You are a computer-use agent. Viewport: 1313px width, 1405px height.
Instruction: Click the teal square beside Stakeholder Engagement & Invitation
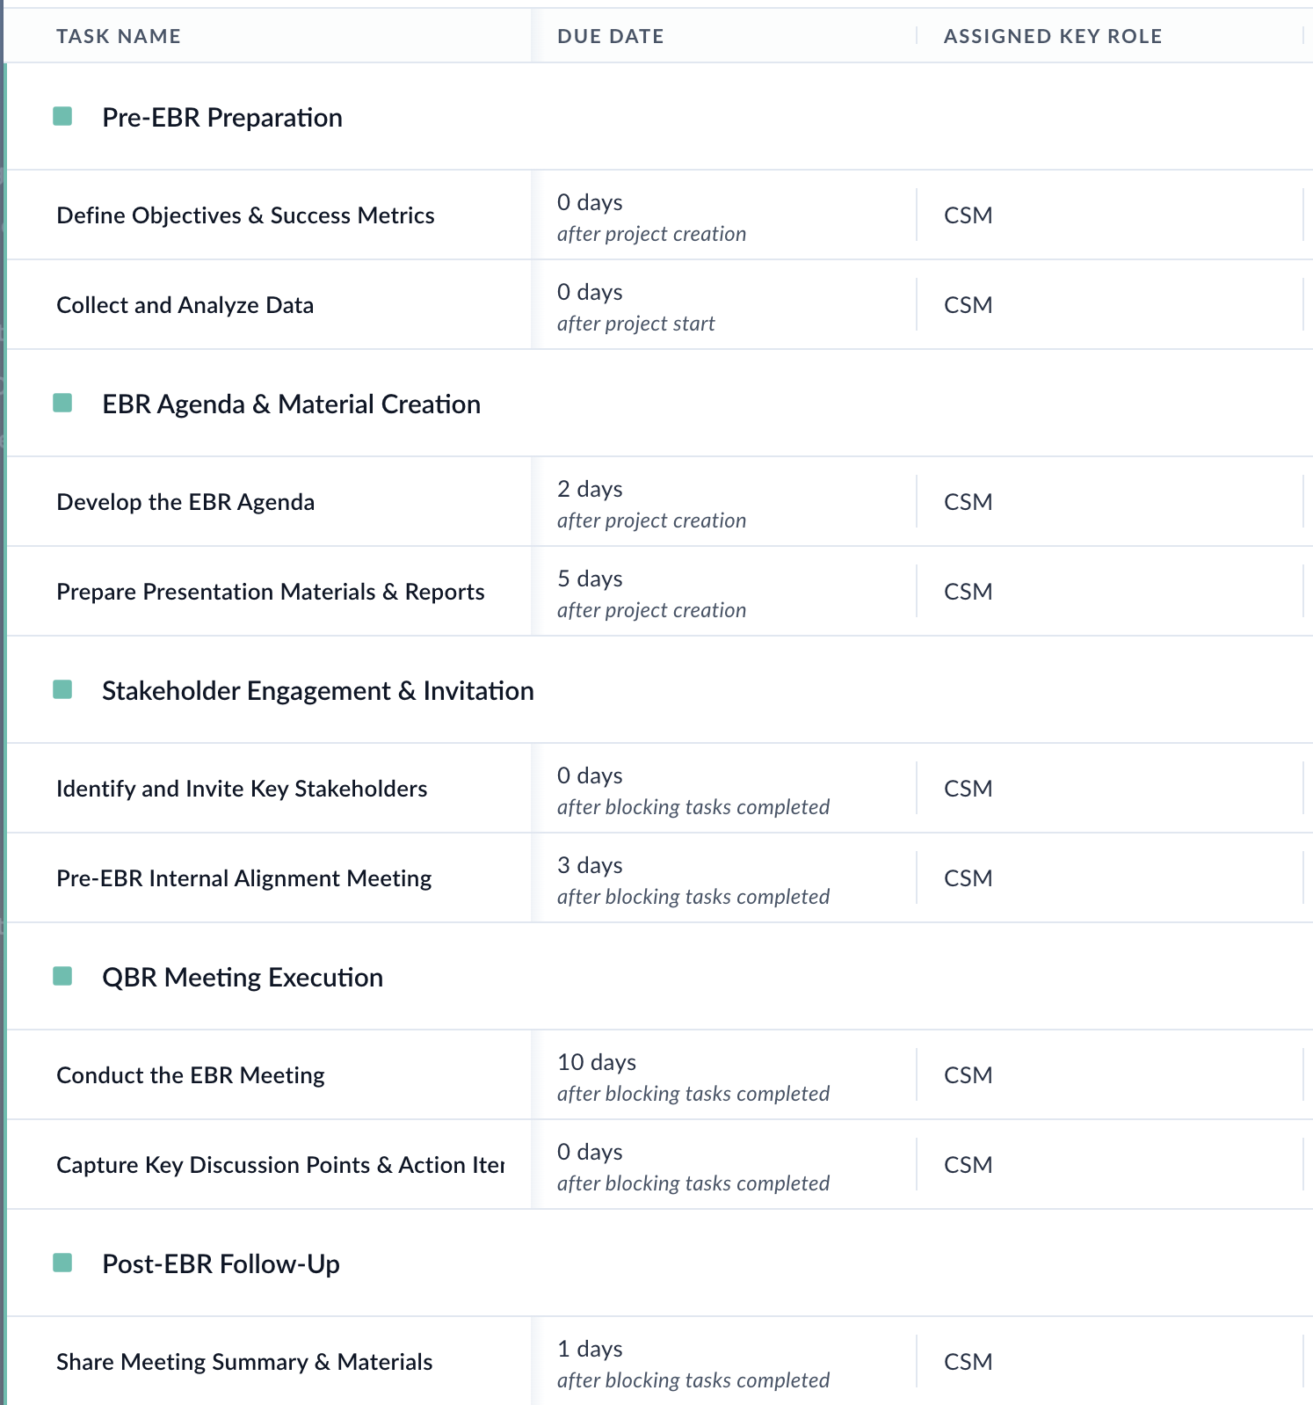tap(62, 689)
